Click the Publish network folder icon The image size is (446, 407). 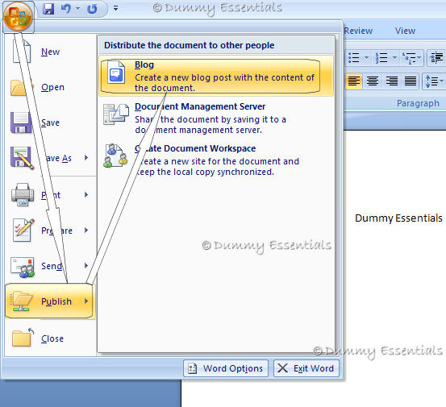point(21,301)
